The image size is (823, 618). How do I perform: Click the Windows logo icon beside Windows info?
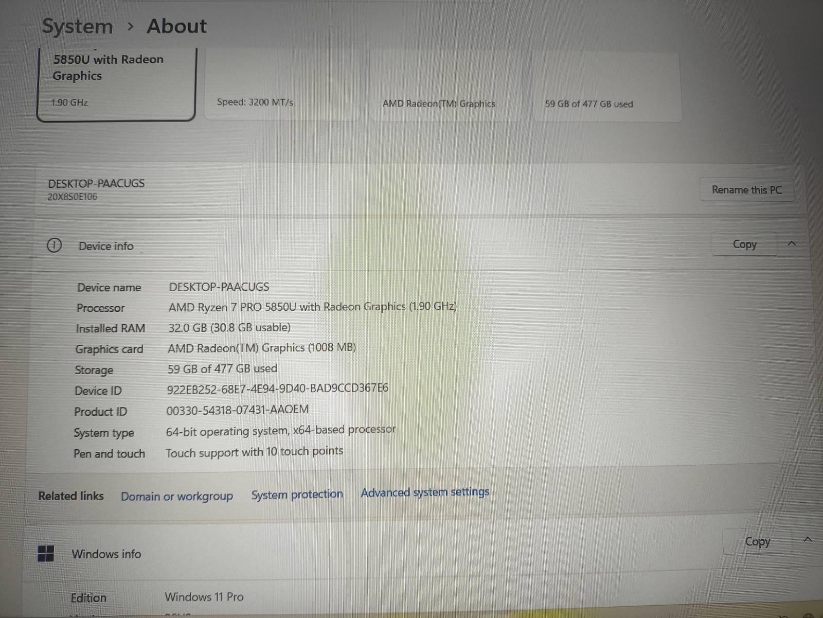46,554
